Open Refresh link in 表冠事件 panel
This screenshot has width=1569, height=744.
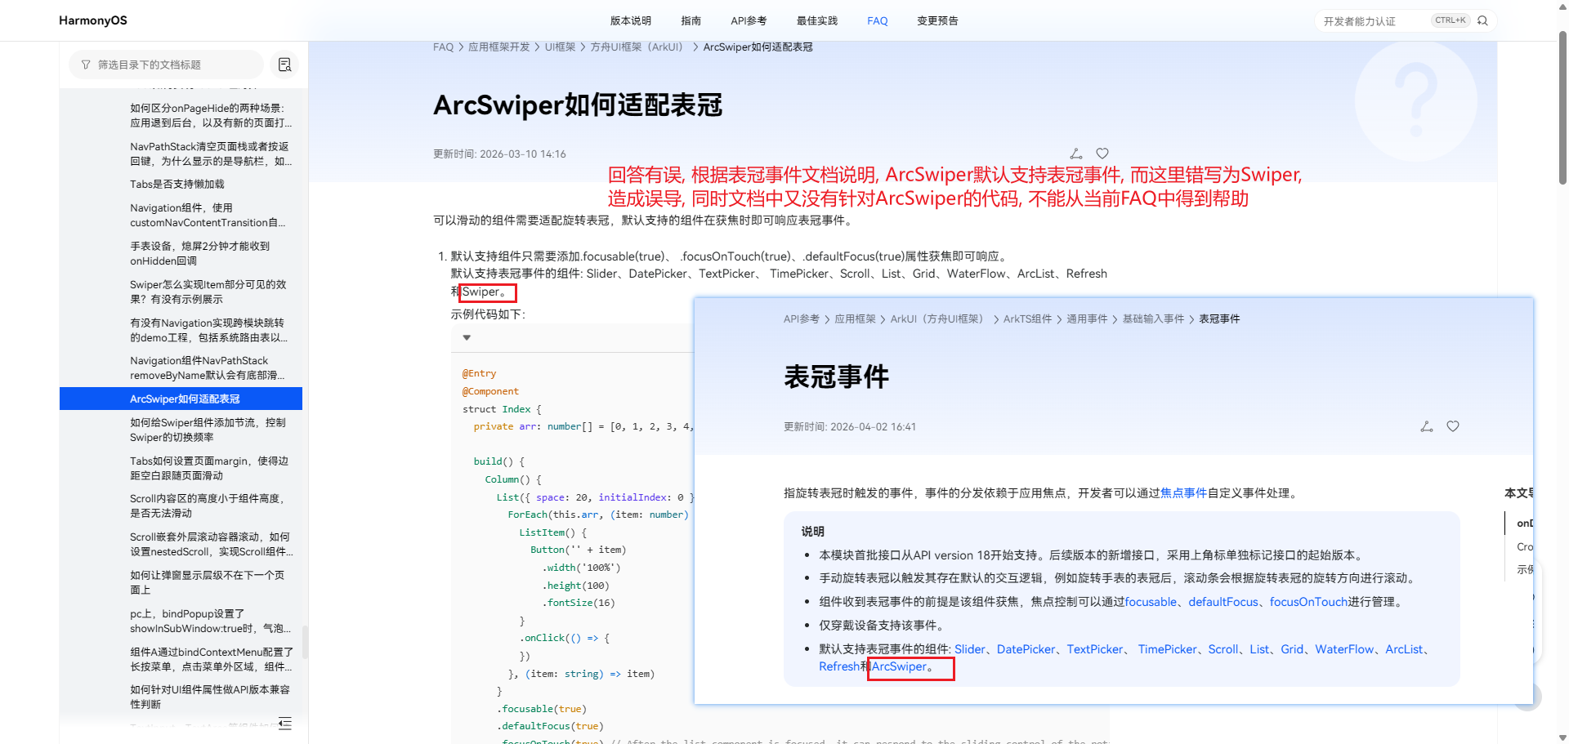839,666
